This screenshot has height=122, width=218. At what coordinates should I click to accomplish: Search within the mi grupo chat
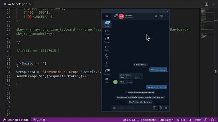pyautogui.click(x=156, y=16)
